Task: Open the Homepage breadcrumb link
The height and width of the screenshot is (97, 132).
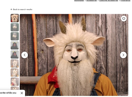Action: (79, 1)
